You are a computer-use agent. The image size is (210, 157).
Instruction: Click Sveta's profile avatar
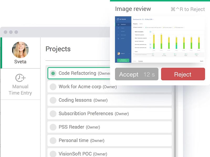[x=20, y=50]
